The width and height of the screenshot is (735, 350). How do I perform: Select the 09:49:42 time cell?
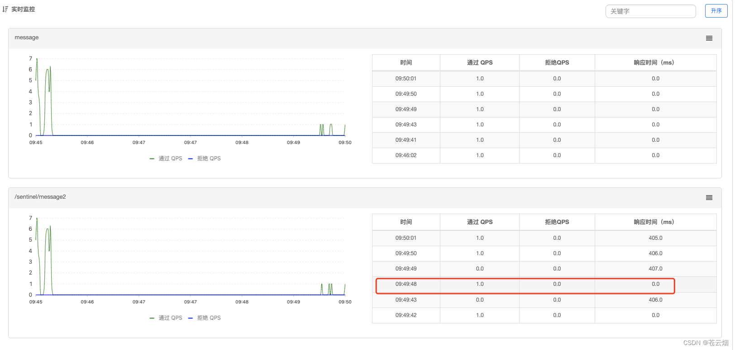406,315
